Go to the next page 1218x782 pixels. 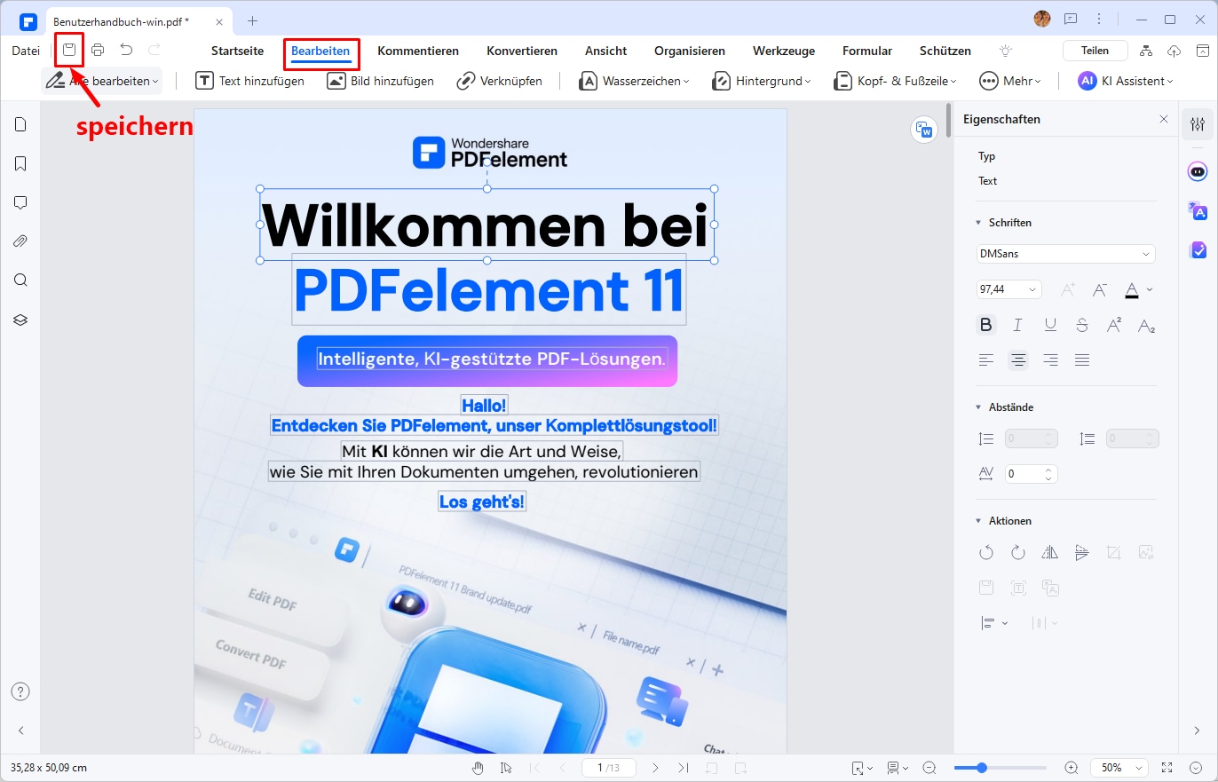point(655,768)
